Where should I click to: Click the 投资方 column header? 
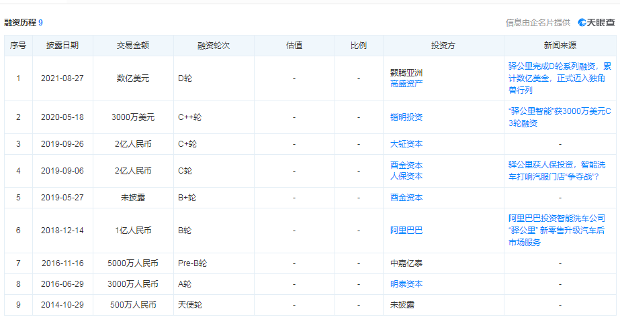[443, 46]
